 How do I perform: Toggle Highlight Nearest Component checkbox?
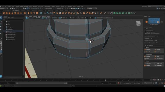tap(145, 33)
